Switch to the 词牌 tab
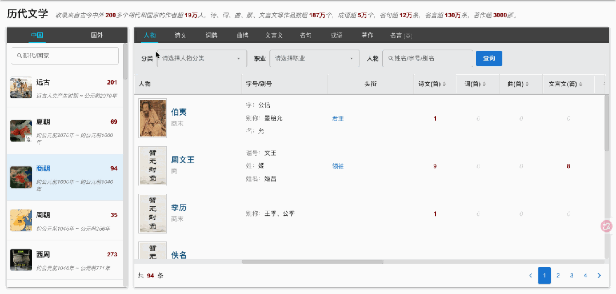The height and width of the screenshot is (294, 616). [211, 35]
